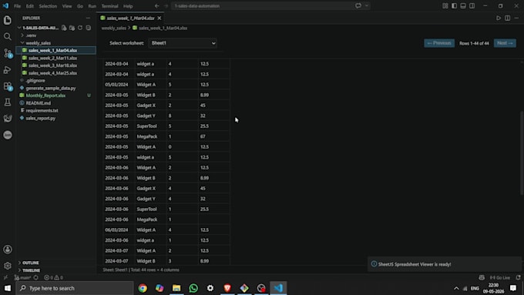This screenshot has height=295, width=524.
Task: Open File Explorer from the taskbar
Action: [176, 288]
